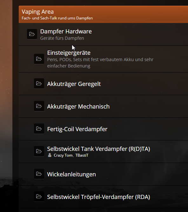The height and width of the screenshot is (212, 188).
Task: Click moderator user icon before Crazy Tom
Action: coord(50,155)
